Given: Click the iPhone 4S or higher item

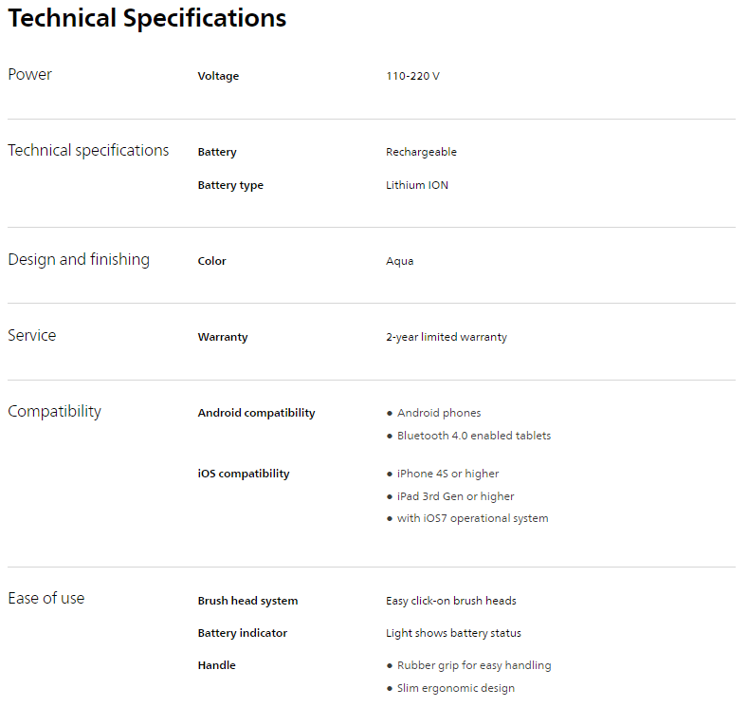Looking at the screenshot, I should point(447,474).
